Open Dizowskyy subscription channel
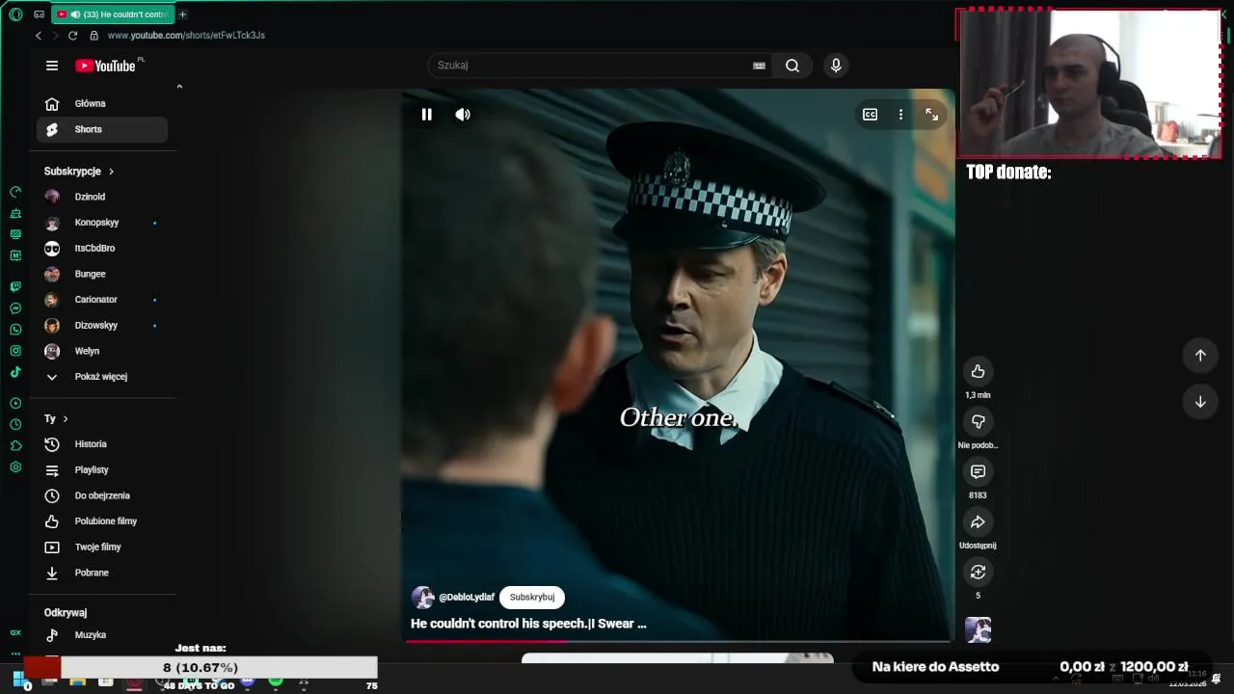The height and width of the screenshot is (694, 1234). tap(102, 325)
